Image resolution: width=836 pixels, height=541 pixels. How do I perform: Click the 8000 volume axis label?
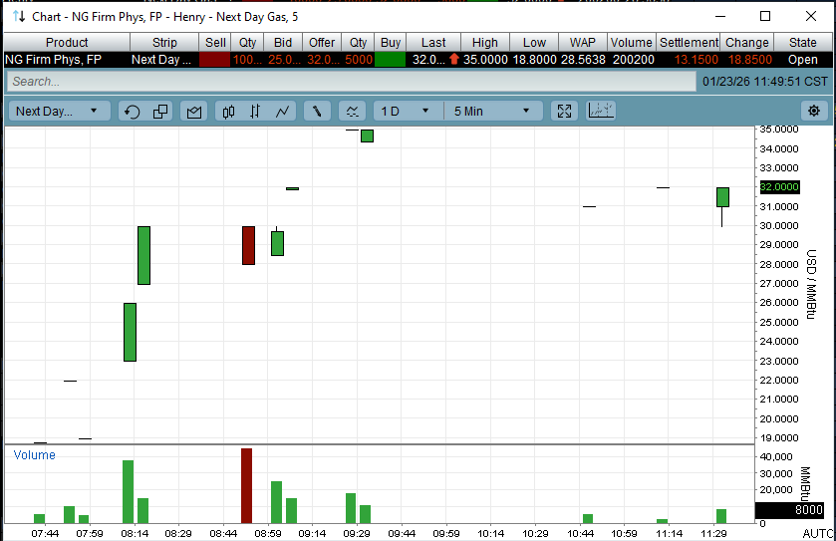(789, 509)
